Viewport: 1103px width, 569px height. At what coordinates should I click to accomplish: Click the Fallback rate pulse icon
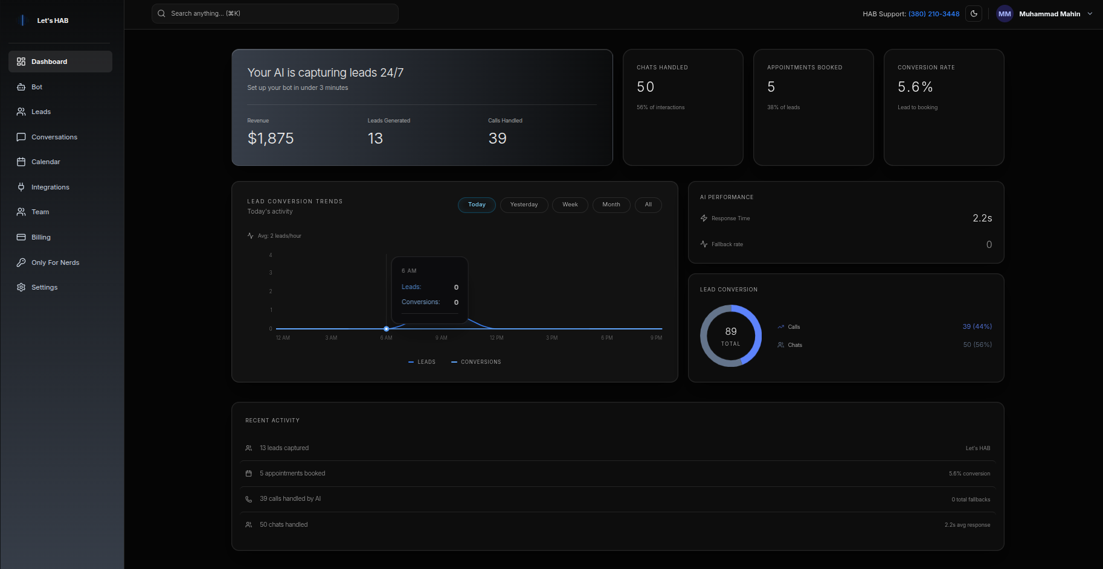704,244
